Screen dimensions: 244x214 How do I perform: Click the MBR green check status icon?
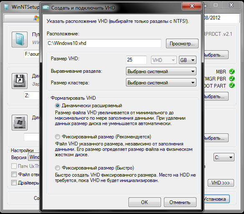coord(232,71)
